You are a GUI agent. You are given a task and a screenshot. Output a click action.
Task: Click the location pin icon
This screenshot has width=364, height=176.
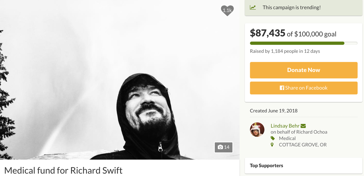tap(272, 145)
